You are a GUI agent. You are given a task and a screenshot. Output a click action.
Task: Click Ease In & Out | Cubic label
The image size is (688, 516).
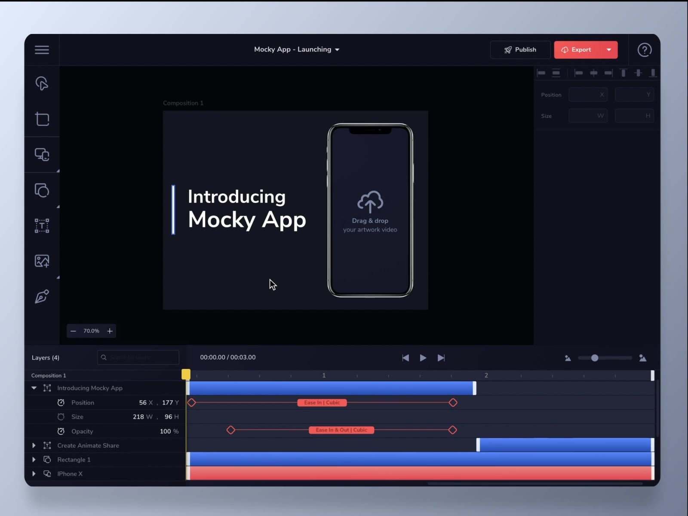[341, 430]
